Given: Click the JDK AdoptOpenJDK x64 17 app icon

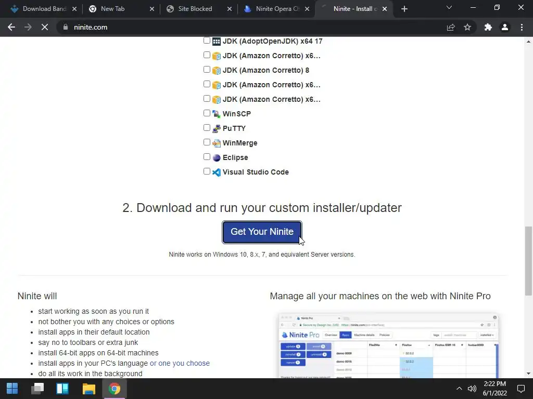Looking at the screenshot, I should click(217, 42).
